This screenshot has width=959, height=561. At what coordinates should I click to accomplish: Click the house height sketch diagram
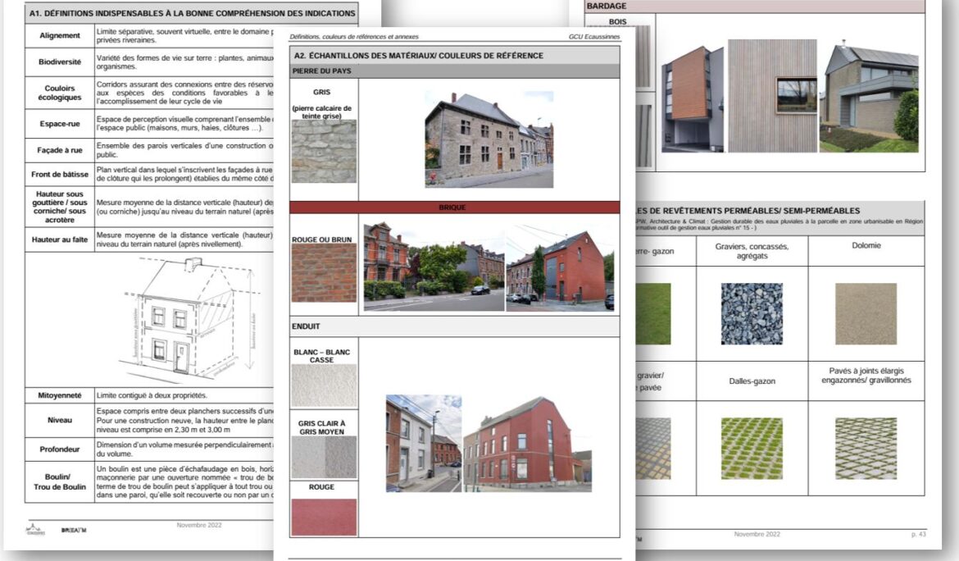(x=193, y=322)
